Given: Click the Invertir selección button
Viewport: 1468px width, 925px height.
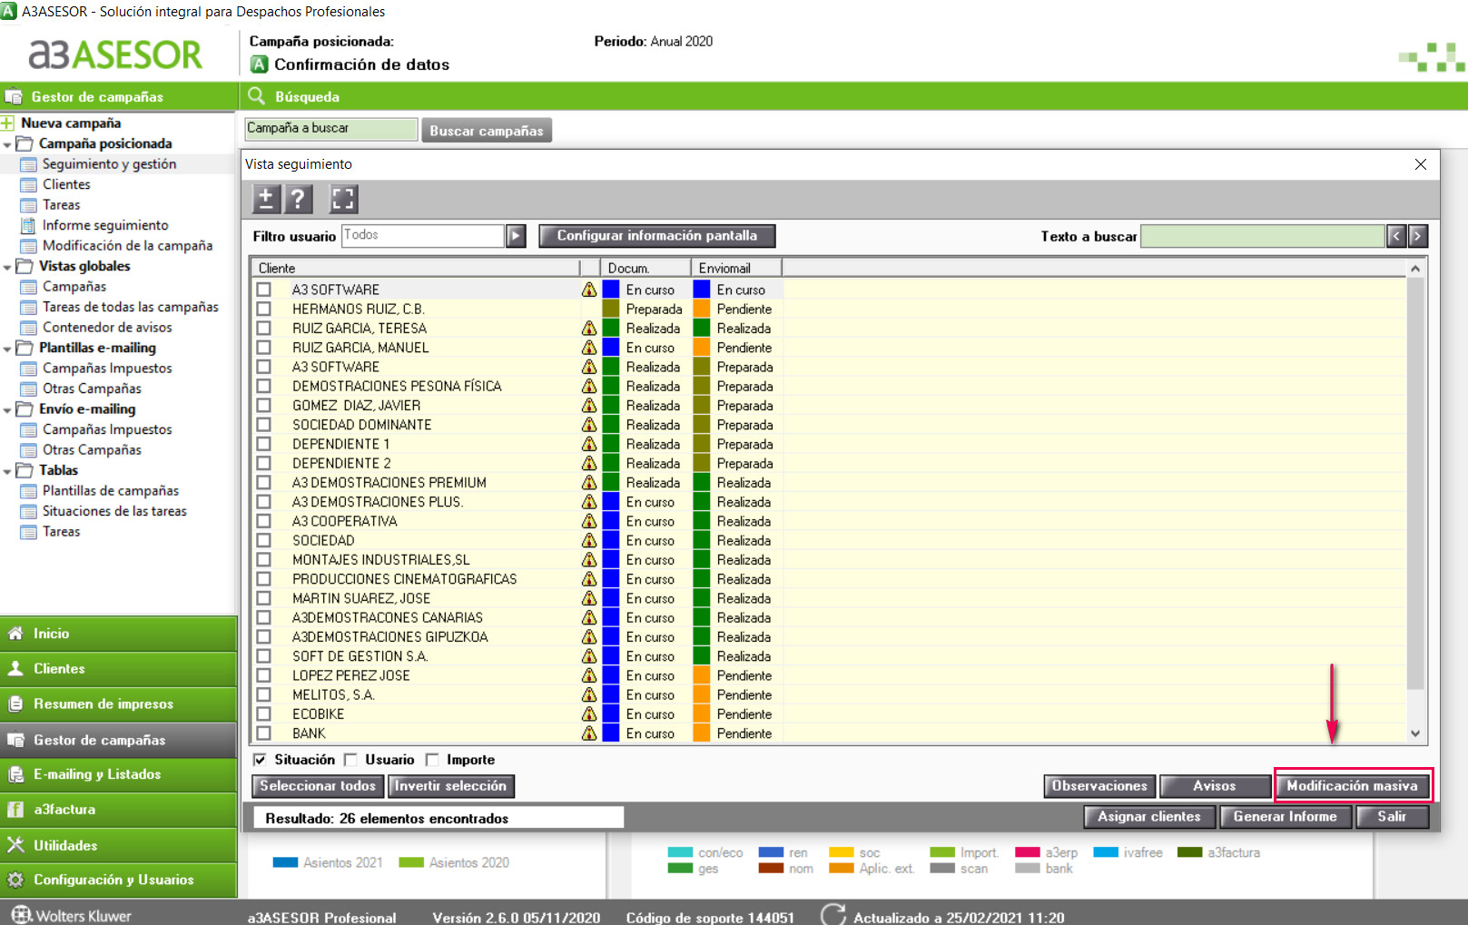Looking at the screenshot, I should click(x=450, y=786).
